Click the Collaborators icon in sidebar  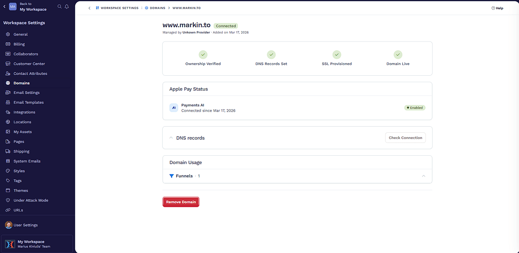8,54
